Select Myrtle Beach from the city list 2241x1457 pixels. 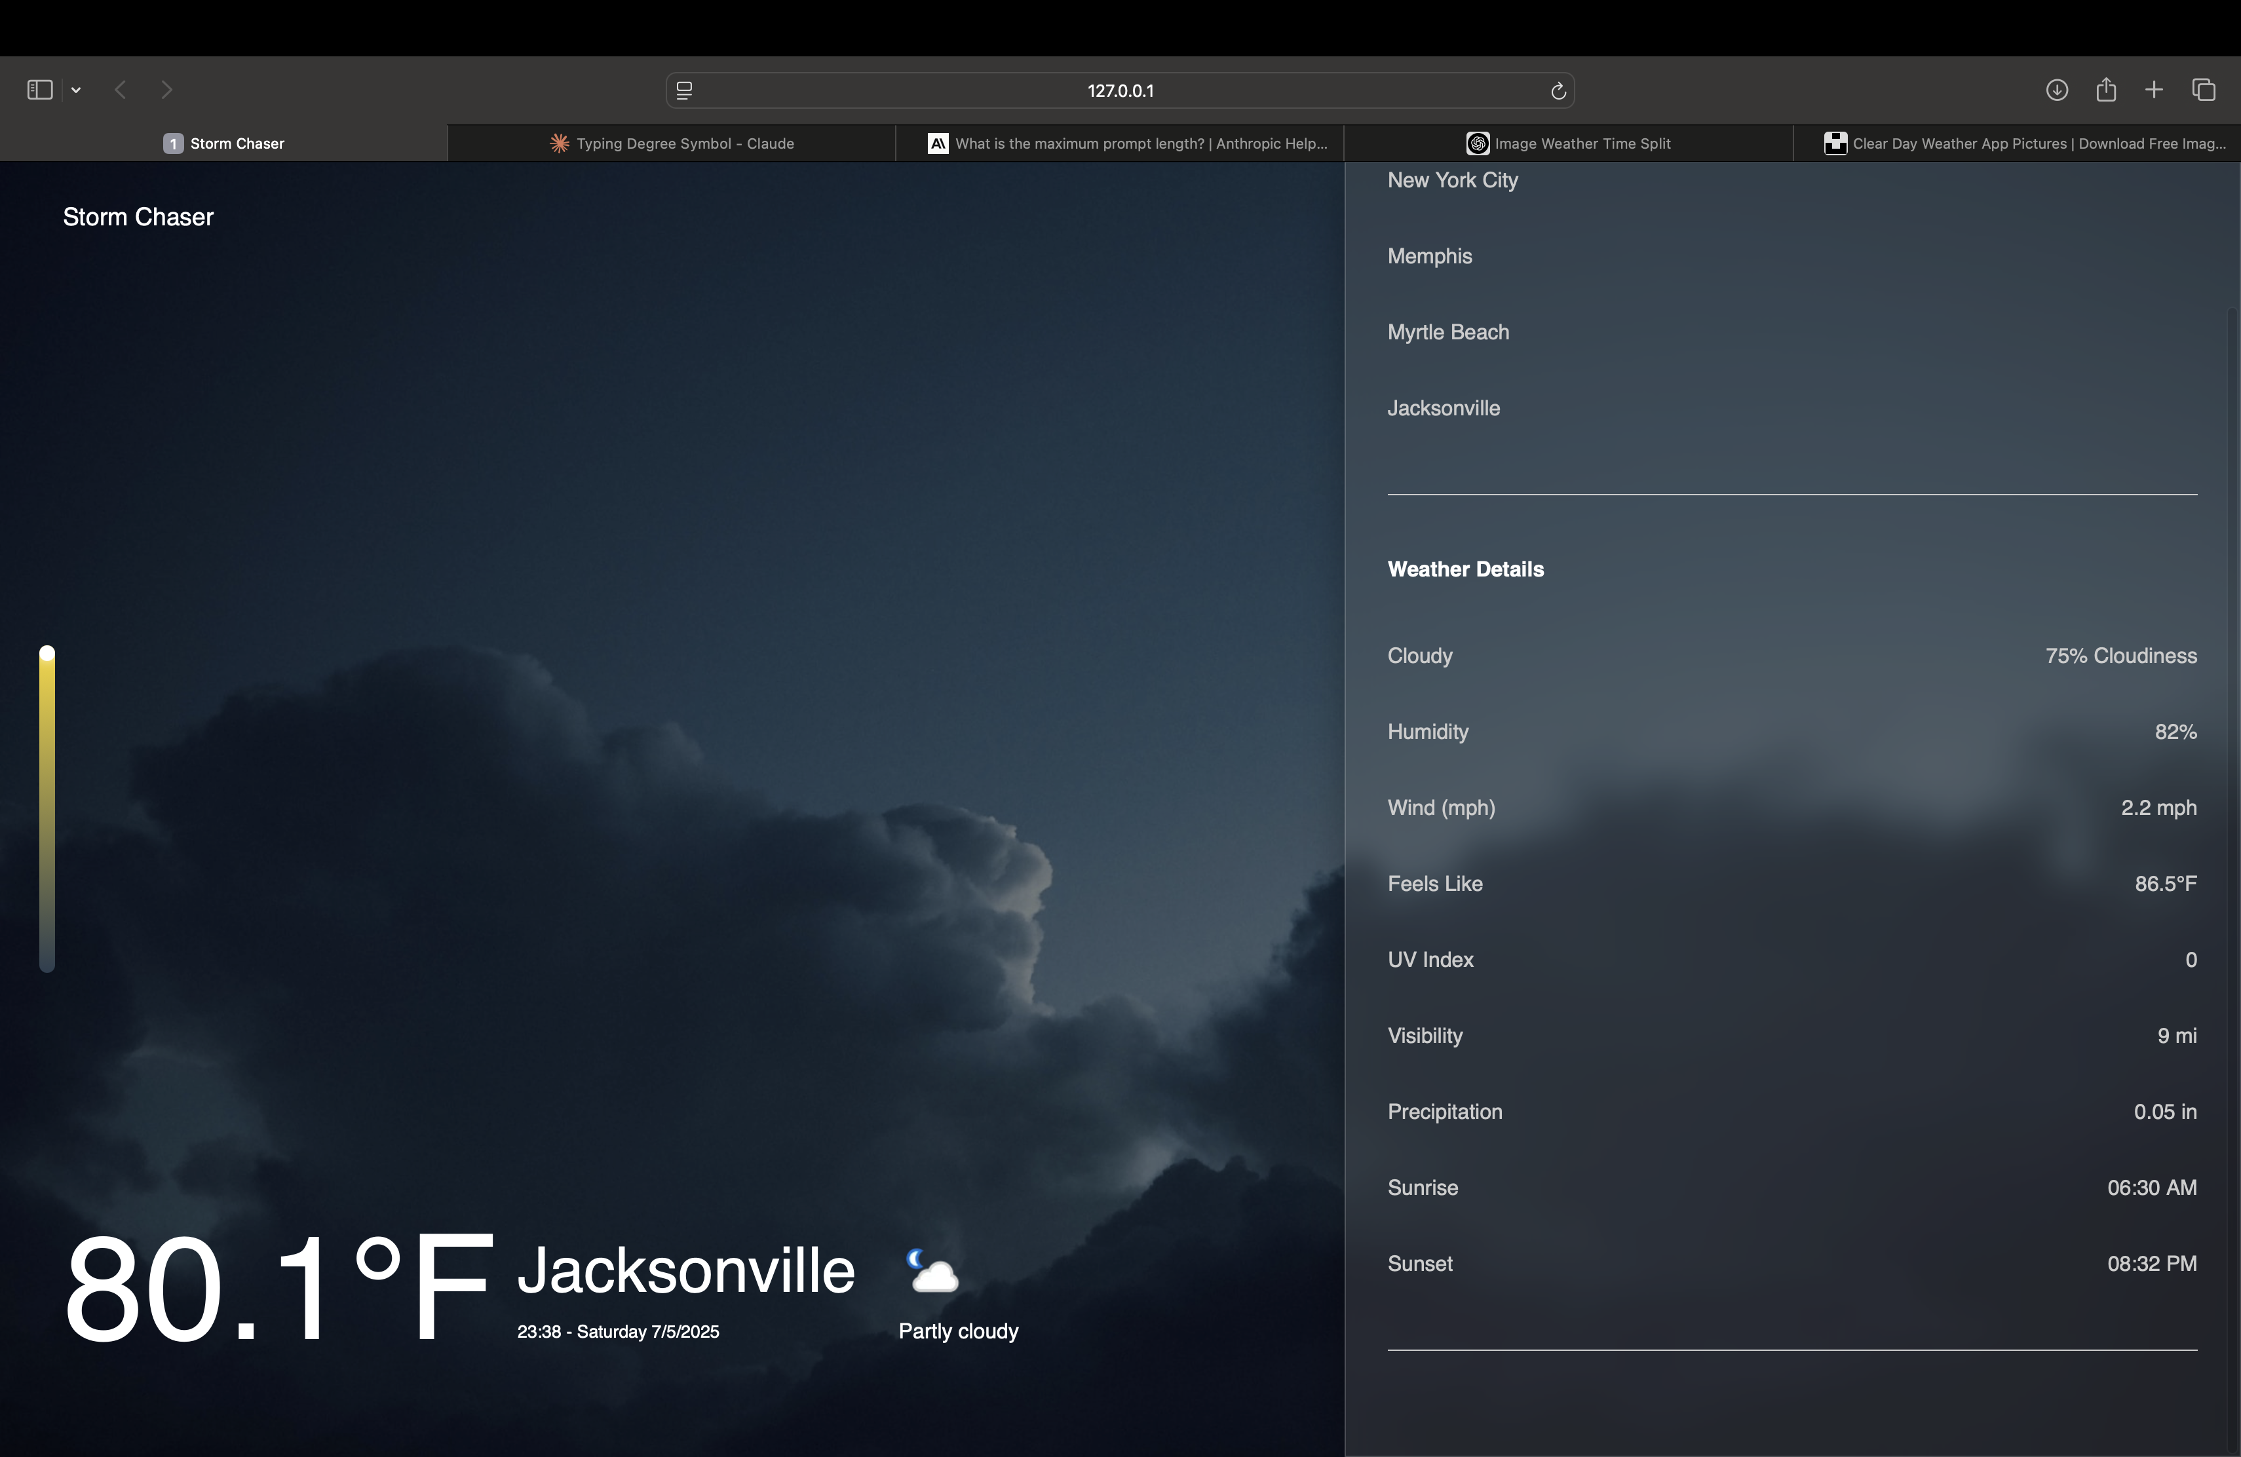coord(1448,332)
